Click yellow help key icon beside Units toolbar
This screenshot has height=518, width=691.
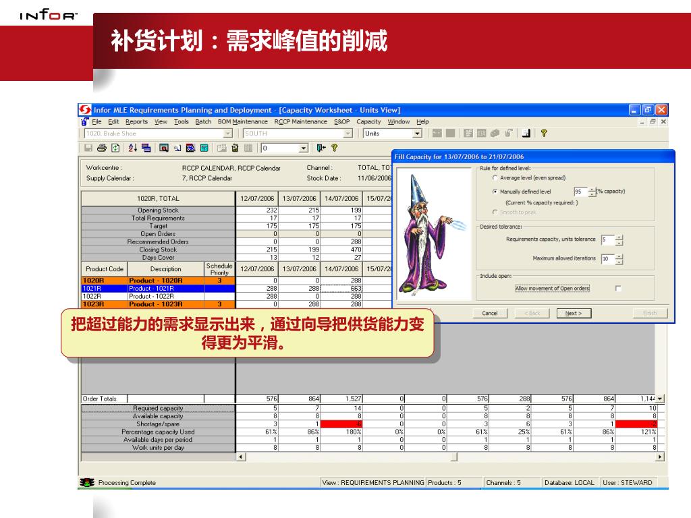(x=544, y=133)
